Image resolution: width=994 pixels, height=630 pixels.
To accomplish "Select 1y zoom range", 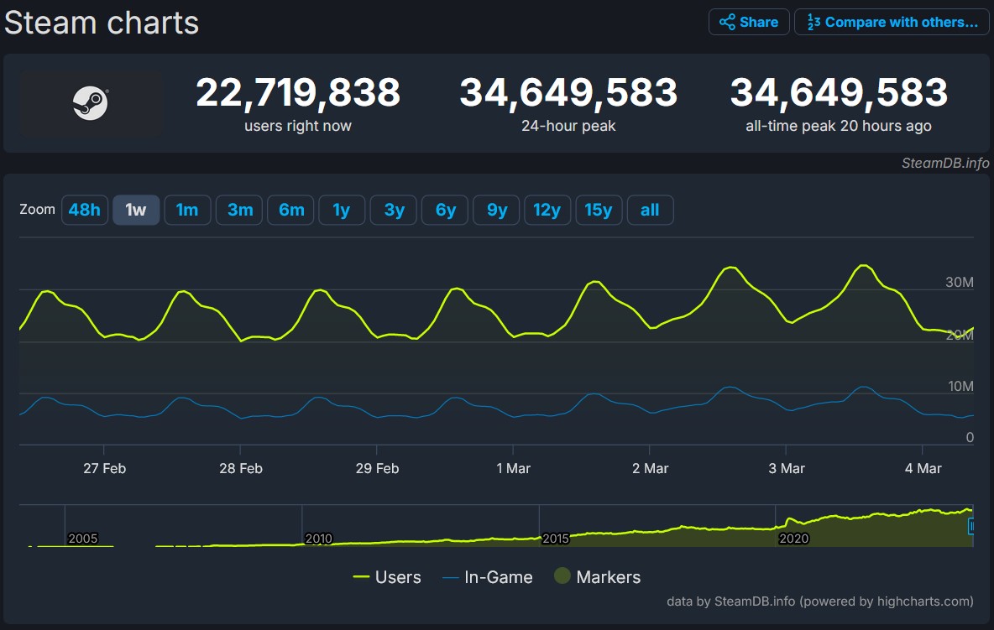I will [342, 210].
